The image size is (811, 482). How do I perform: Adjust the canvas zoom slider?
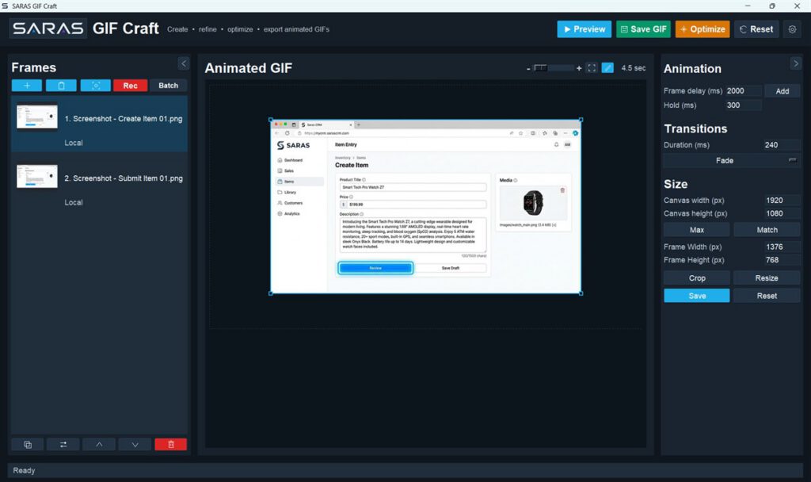pyautogui.click(x=554, y=68)
